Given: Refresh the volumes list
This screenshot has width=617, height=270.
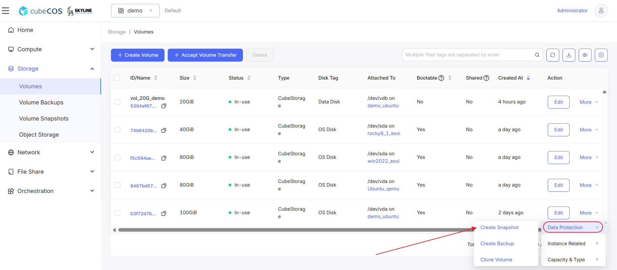Looking at the screenshot, I should tap(552, 55).
